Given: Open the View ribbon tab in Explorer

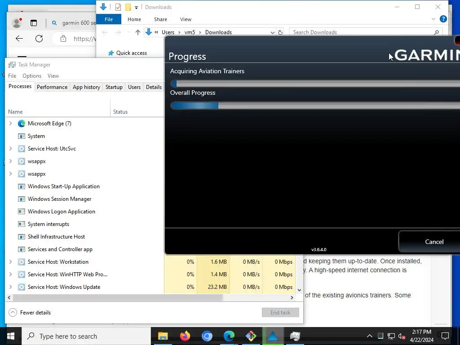Looking at the screenshot, I should pyautogui.click(x=186, y=19).
